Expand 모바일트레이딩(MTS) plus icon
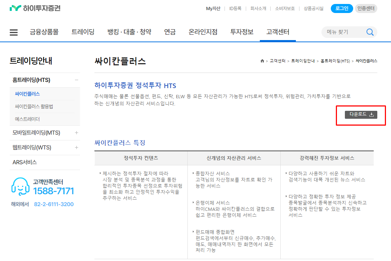The image size is (391, 261). coord(76,132)
